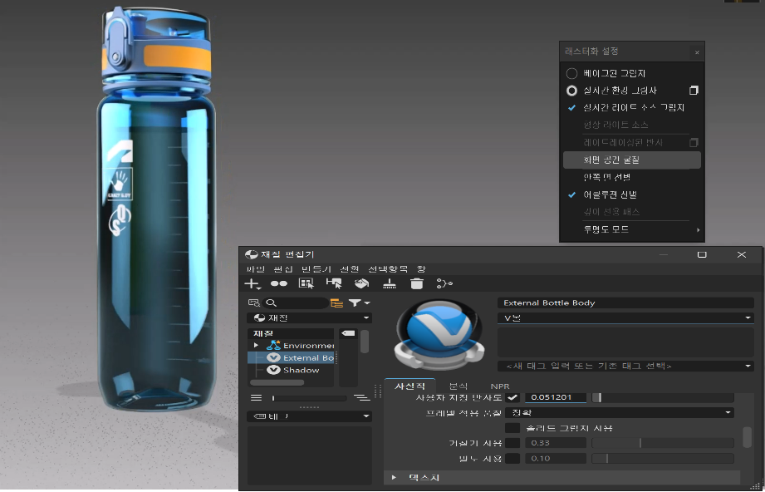Open the 재질 dropdown above the tree
The image size is (765, 492).
[x=310, y=317]
